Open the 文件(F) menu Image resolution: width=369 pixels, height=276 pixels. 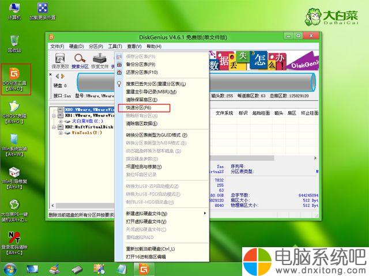coord(57,46)
